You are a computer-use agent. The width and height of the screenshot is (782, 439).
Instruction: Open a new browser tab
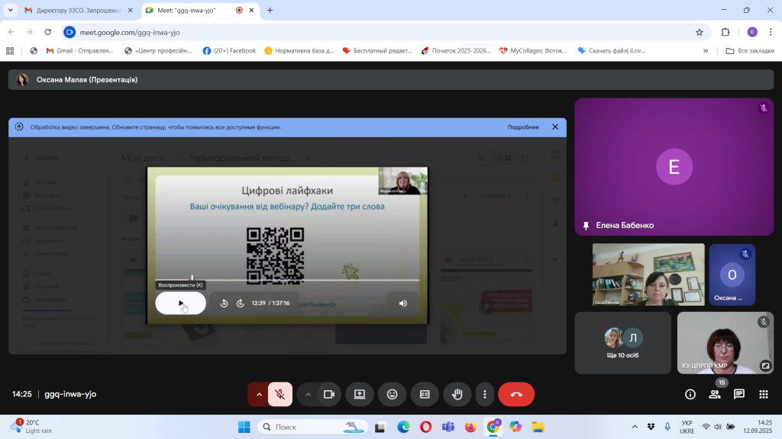click(270, 10)
